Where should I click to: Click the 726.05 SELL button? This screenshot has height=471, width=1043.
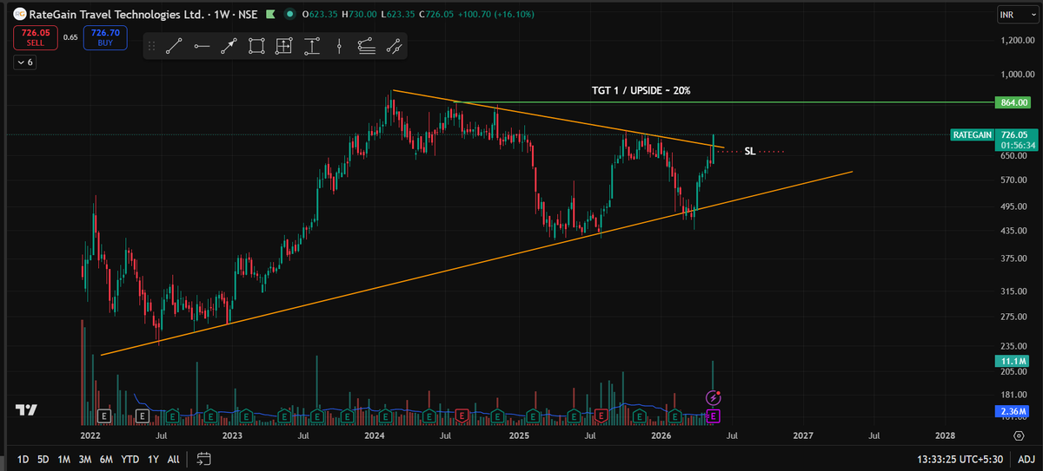coord(36,37)
